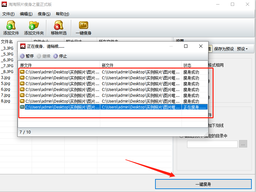Click the 添加文件夹 folder icon

[34, 25]
